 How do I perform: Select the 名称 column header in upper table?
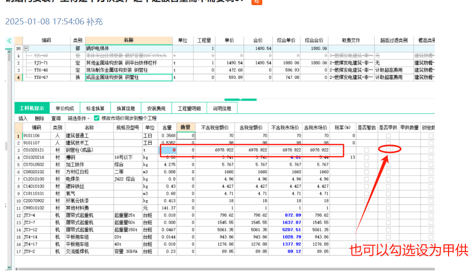[129, 40]
